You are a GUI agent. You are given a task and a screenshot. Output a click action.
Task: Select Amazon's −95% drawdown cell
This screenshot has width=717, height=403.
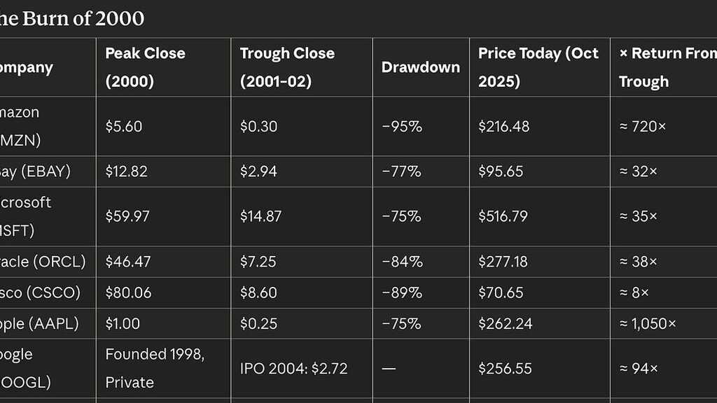pyautogui.click(x=401, y=127)
